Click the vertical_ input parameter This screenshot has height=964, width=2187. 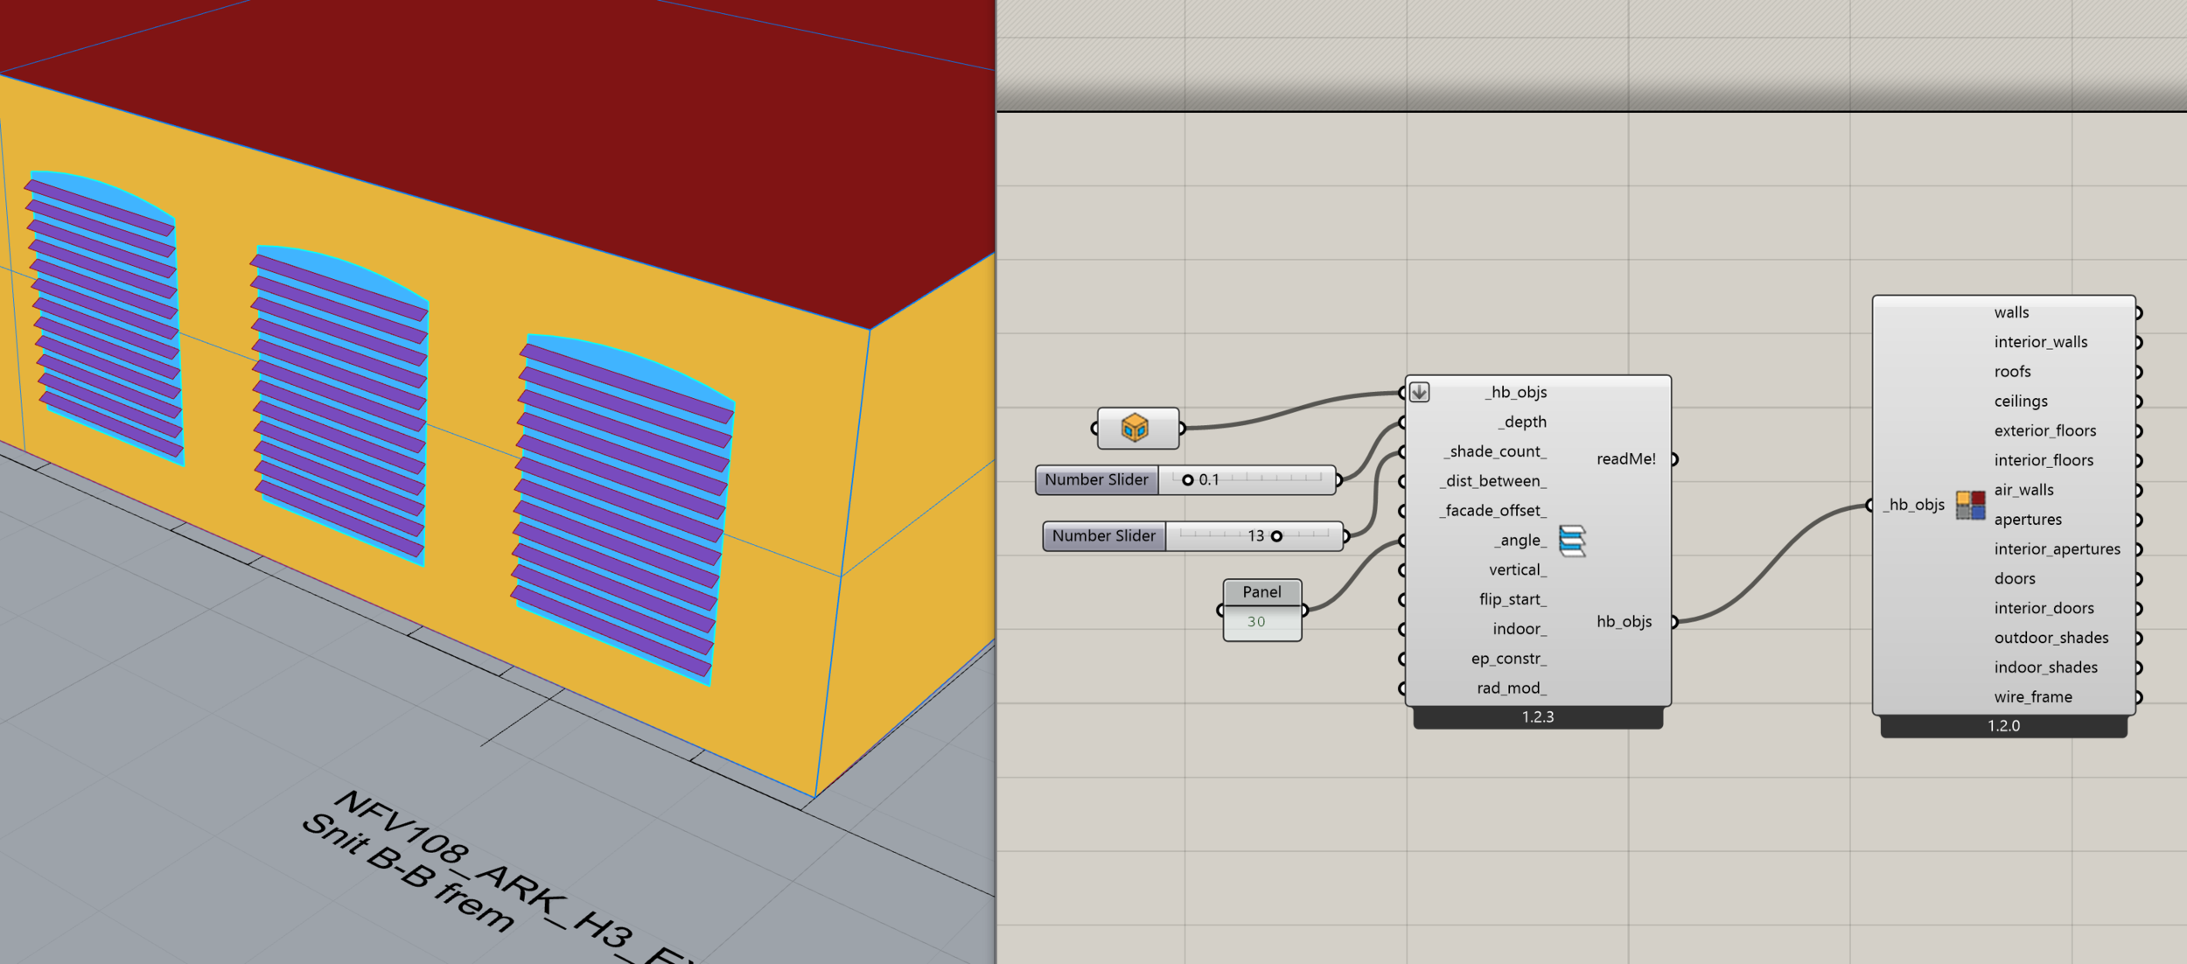click(x=1517, y=569)
